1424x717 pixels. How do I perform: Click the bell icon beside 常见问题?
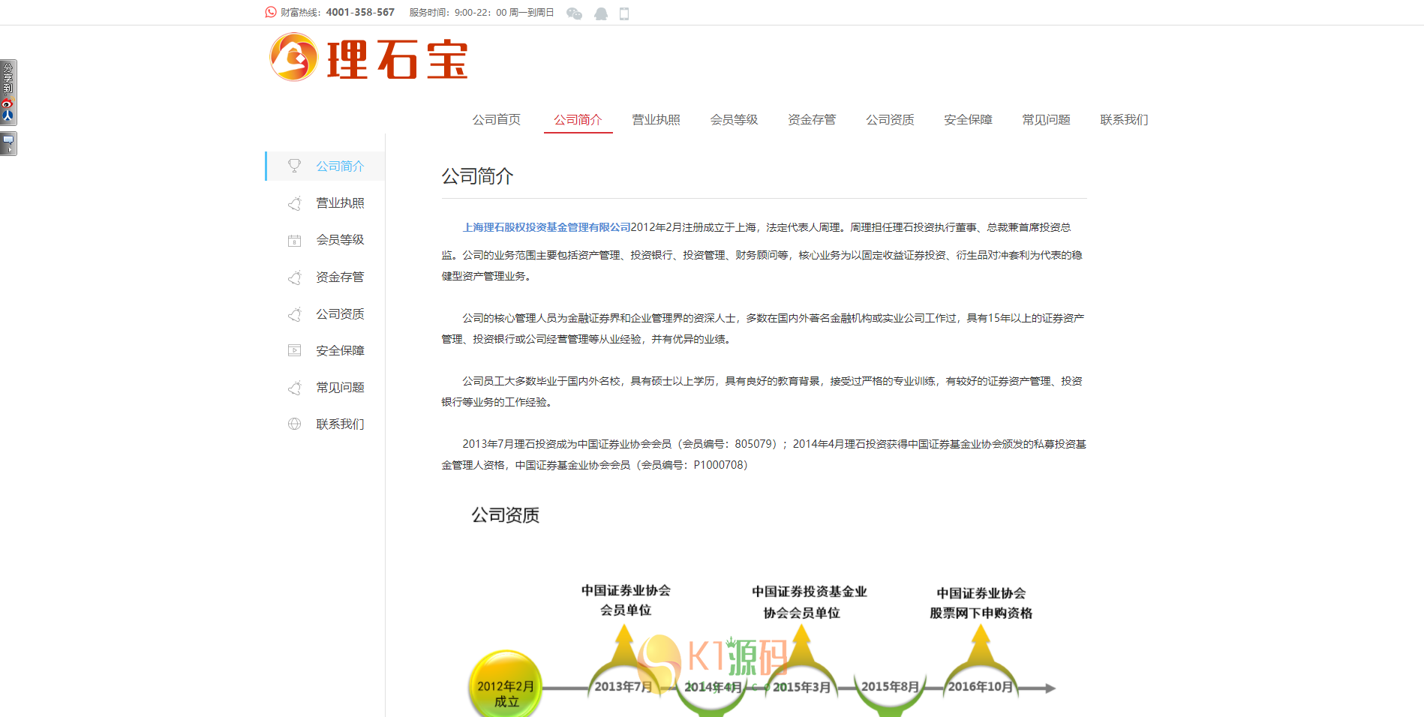tap(295, 388)
